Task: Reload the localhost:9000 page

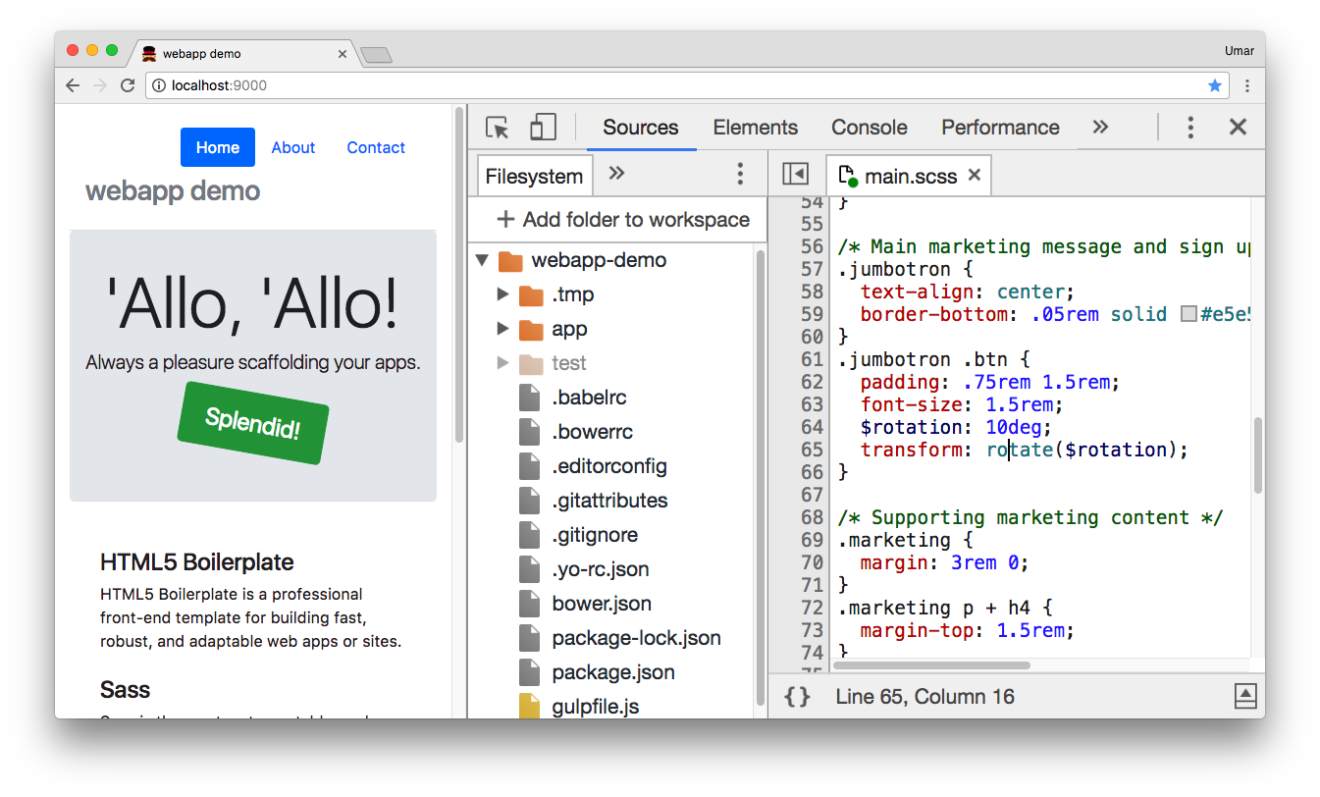Action: click(128, 85)
